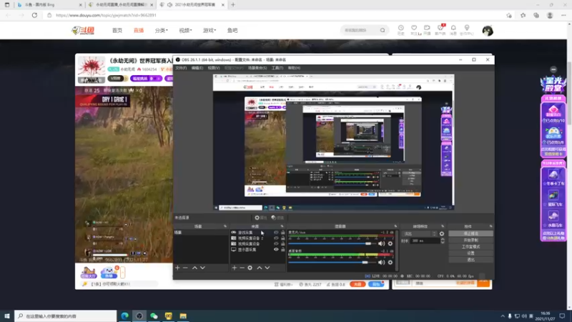
Task: Mute the desktop audio mixer channel speaker icon
Action: [382, 262]
